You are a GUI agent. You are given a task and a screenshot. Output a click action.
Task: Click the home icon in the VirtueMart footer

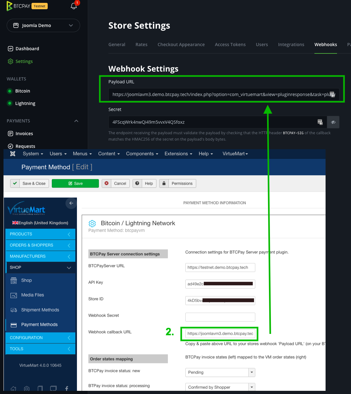(x=13, y=389)
